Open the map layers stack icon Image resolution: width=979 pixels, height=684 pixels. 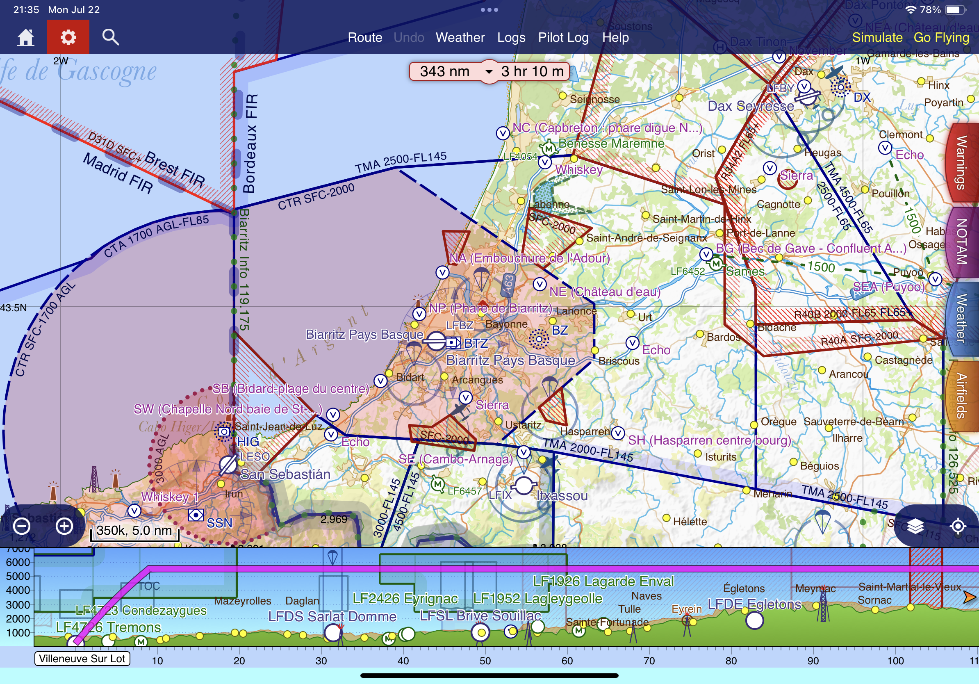coord(915,526)
